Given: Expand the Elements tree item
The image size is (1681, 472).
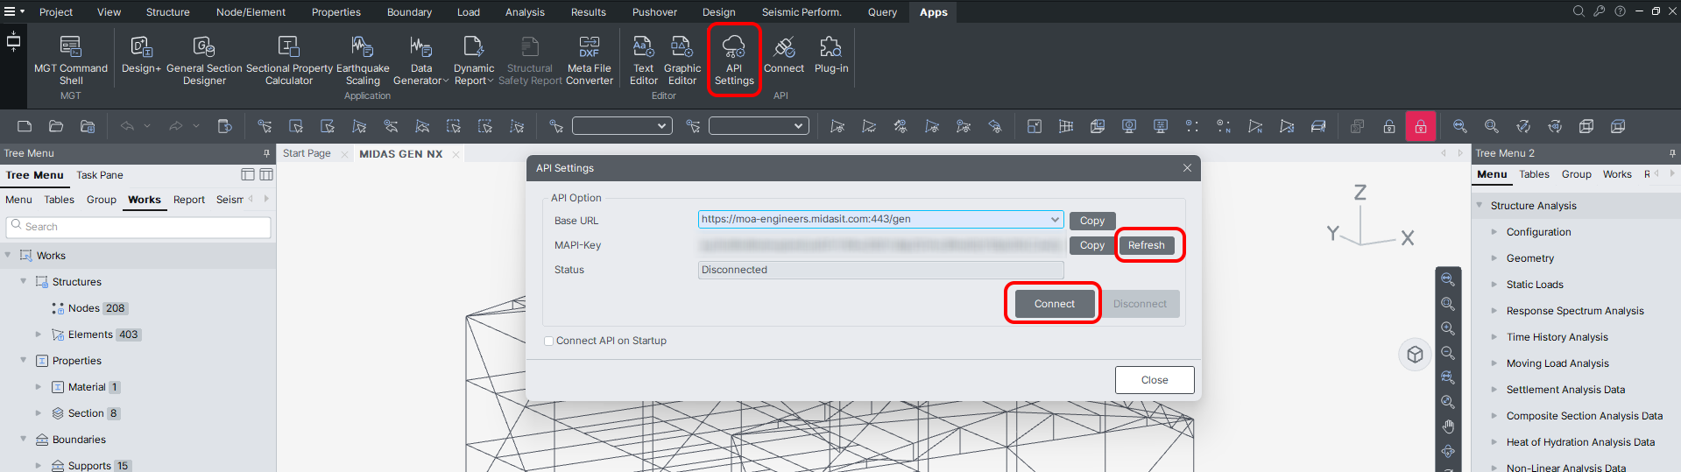Looking at the screenshot, I should tap(38, 335).
